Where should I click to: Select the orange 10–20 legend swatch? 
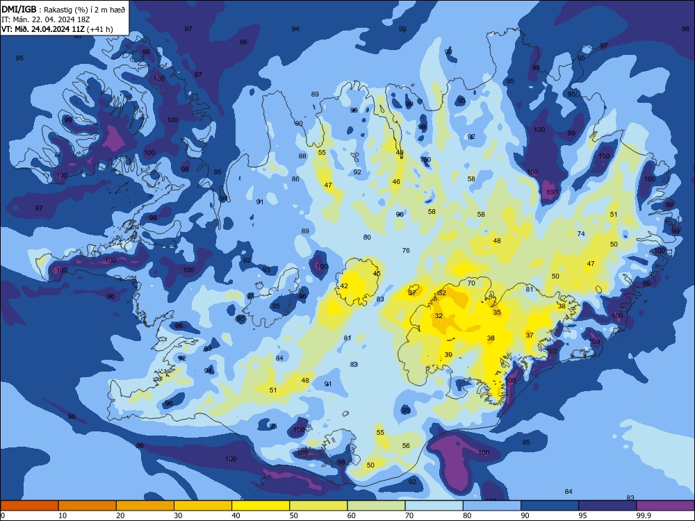[88, 506]
